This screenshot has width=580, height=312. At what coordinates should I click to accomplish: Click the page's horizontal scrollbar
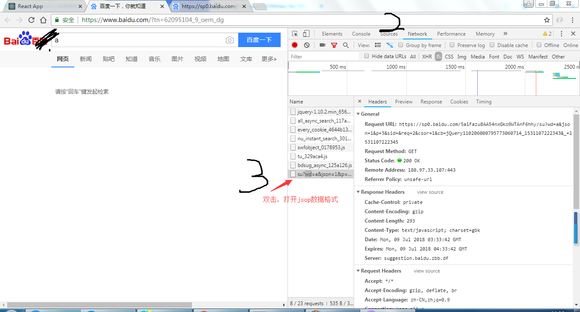(100, 305)
